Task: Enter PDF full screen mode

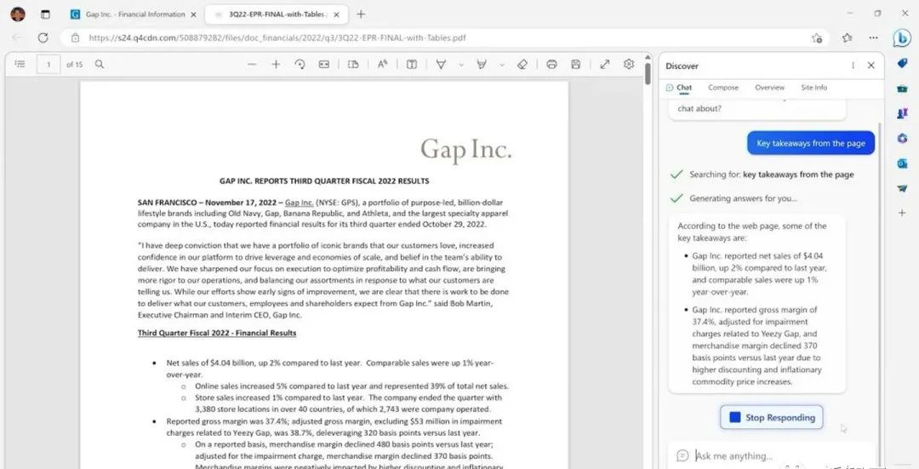Action: coord(605,65)
